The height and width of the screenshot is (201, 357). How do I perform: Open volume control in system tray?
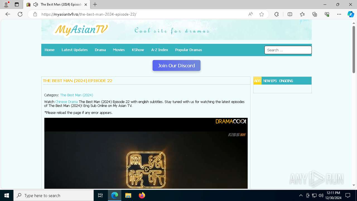(321, 195)
